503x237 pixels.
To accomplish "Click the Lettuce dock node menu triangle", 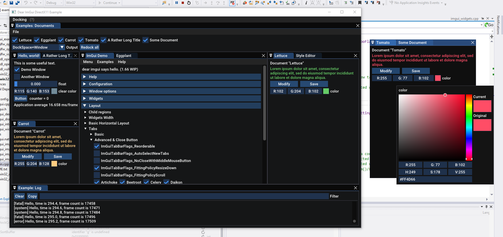I will (x=271, y=56).
